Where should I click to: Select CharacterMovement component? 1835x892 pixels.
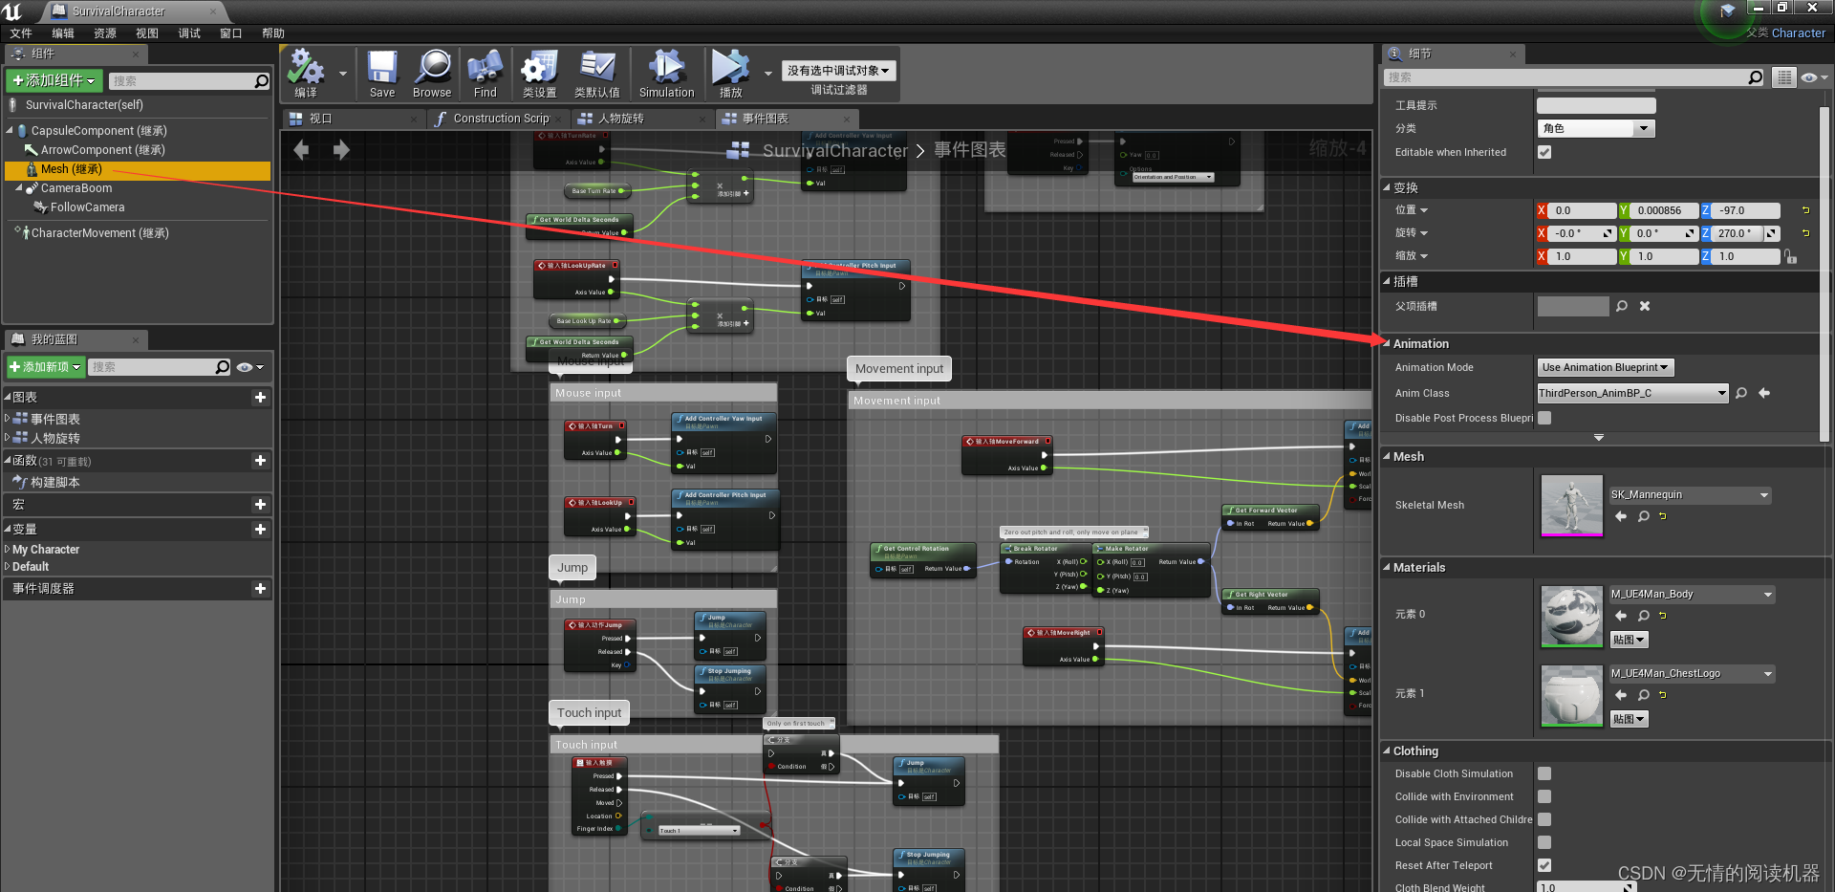pyautogui.click(x=99, y=233)
